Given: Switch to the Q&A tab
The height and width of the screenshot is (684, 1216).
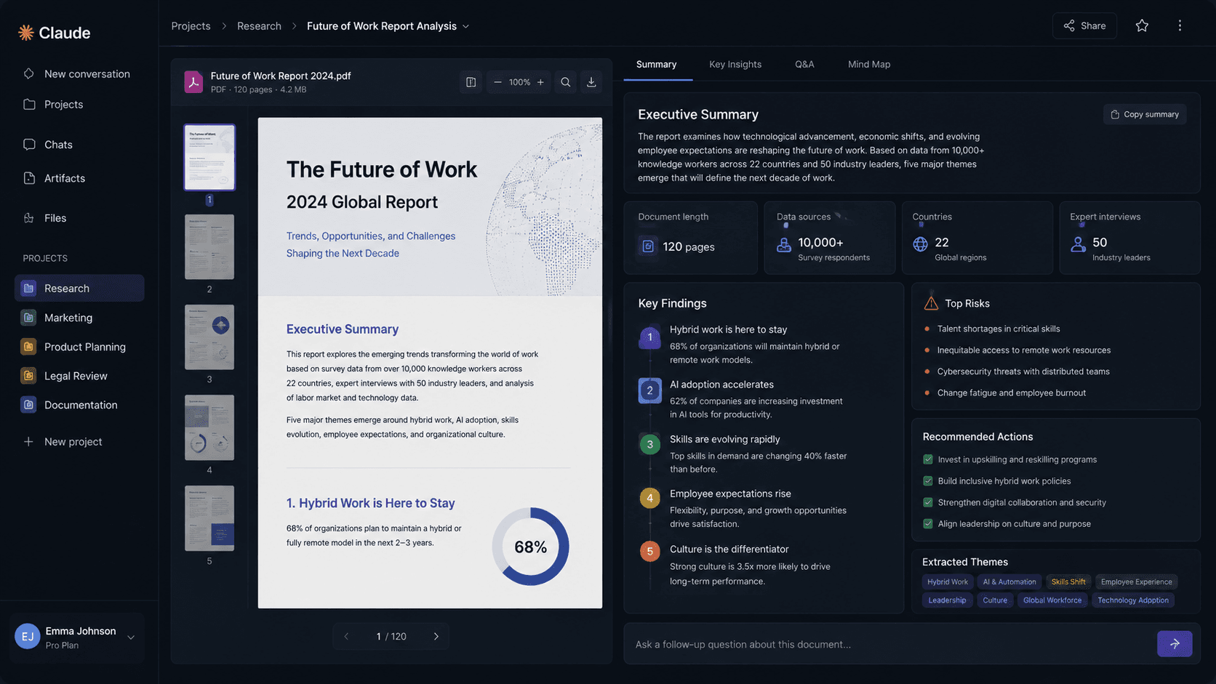Looking at the screenshot, I should tap(804, 65).
